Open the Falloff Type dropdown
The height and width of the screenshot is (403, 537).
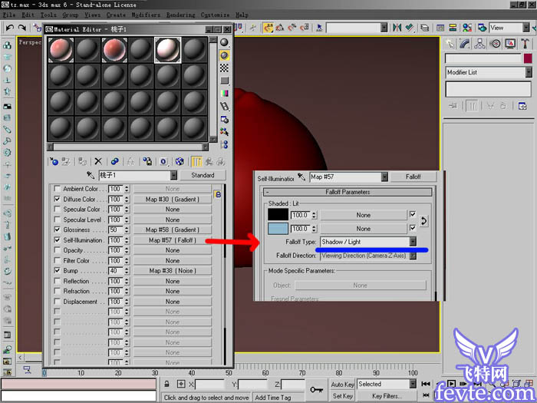tap(413, 242)
